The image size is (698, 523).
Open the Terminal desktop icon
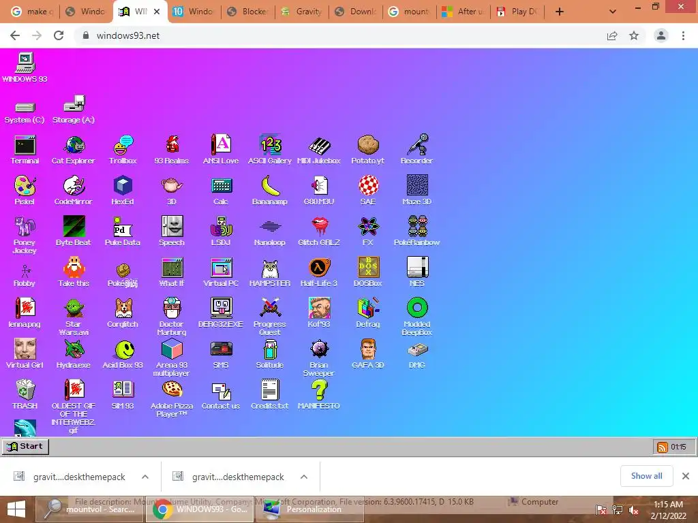pos(25,150)
